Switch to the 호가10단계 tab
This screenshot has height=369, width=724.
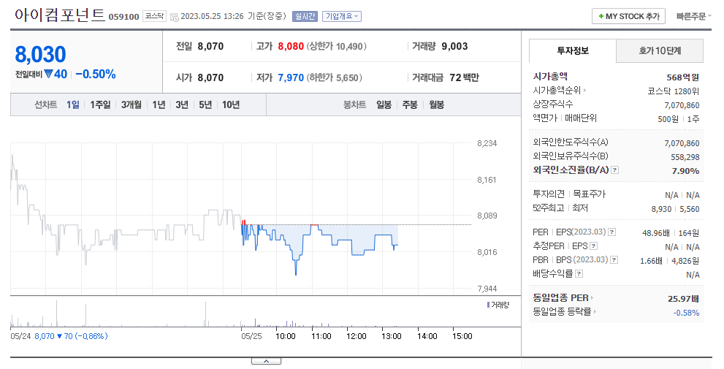[x=660, y=51]
